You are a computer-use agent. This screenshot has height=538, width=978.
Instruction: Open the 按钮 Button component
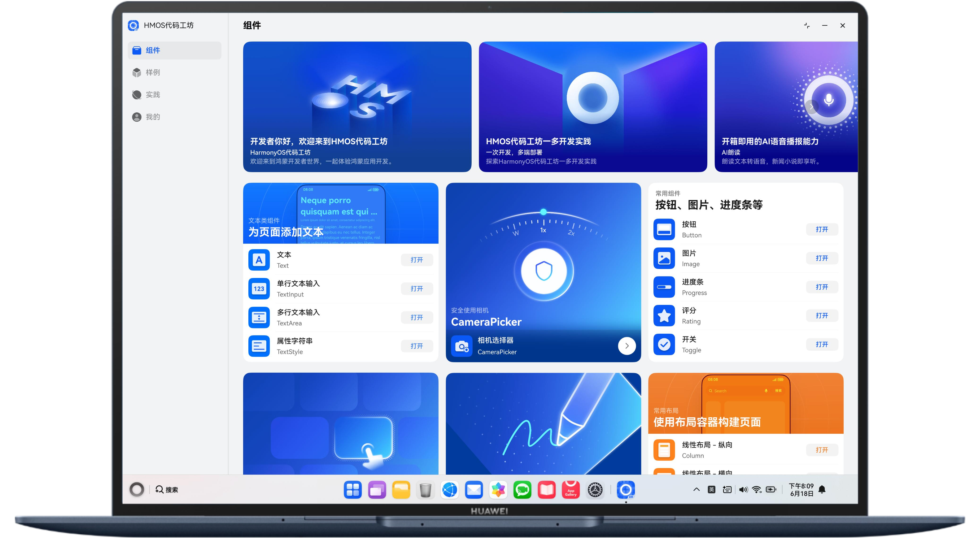(x=822, y=230)
